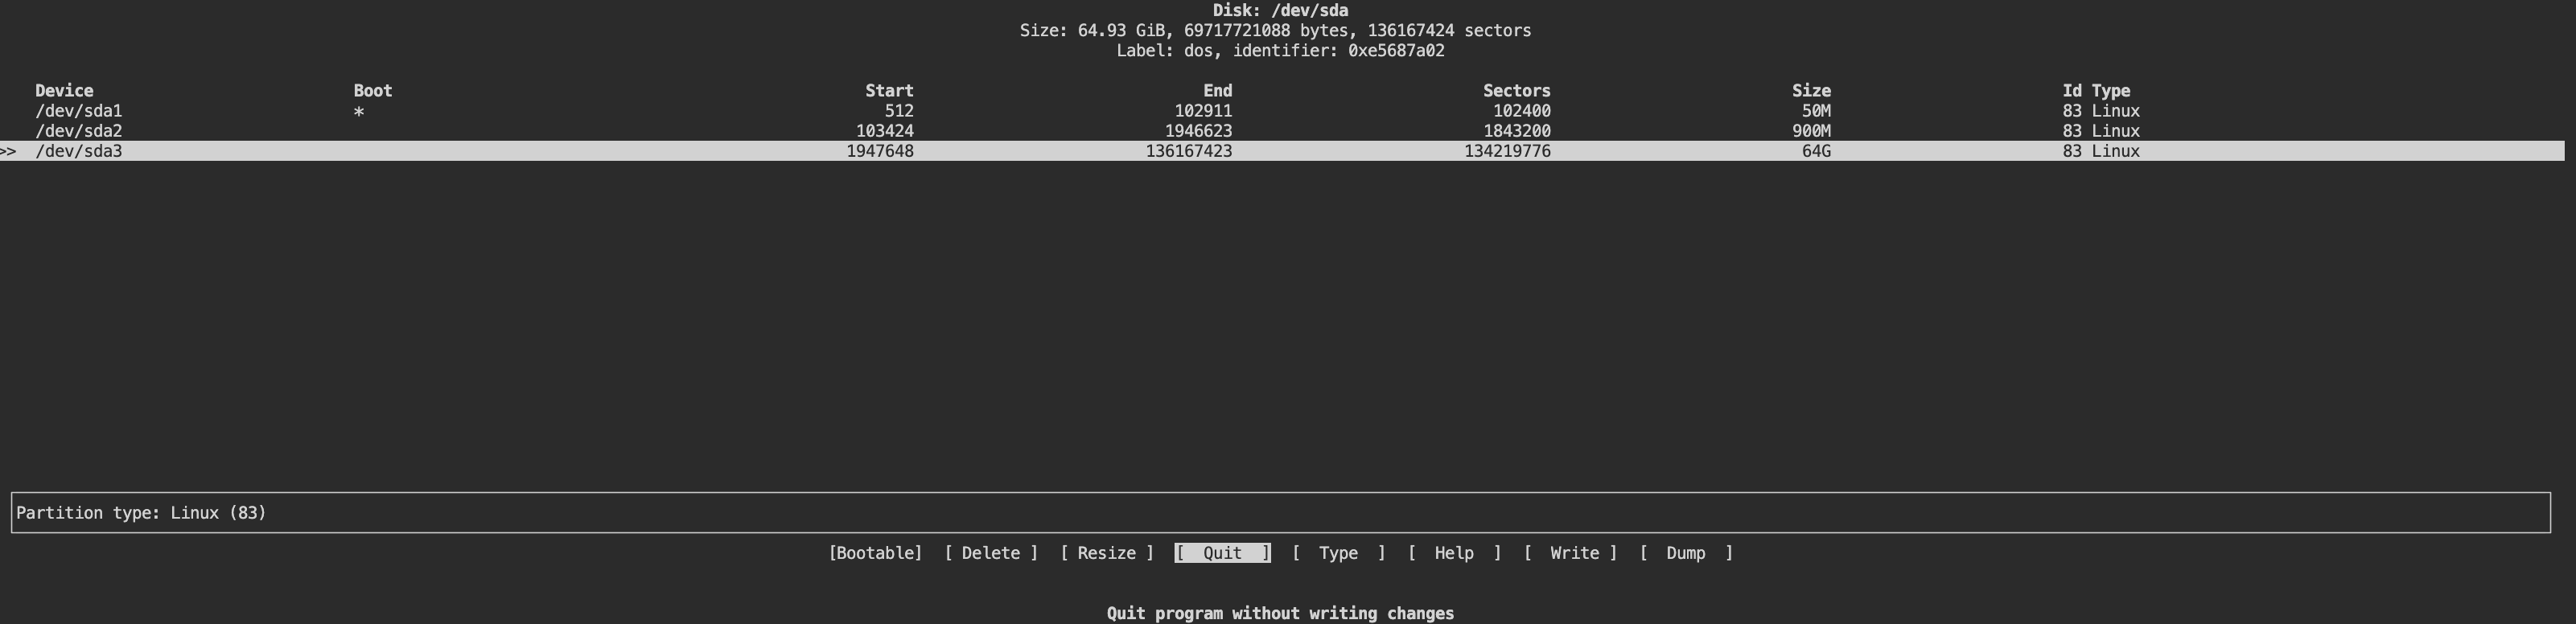This screenshot has height=624, width=2576.
Task: Click the >> selection marker beside sda3
Action: coord(8,151)
